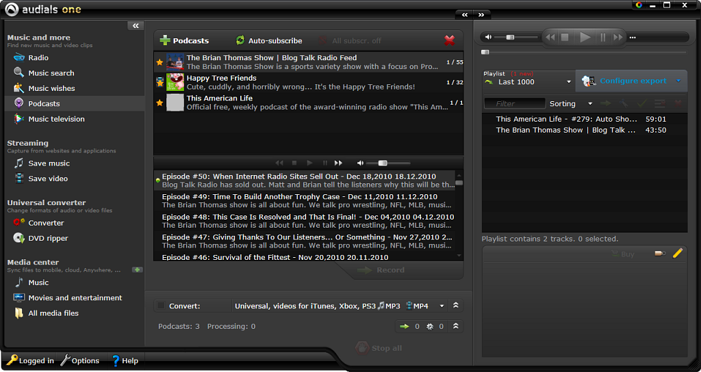Add a podcast with the Podcasts plus button
The height and width of the screenshot is (372, 701).
(184, 40)
